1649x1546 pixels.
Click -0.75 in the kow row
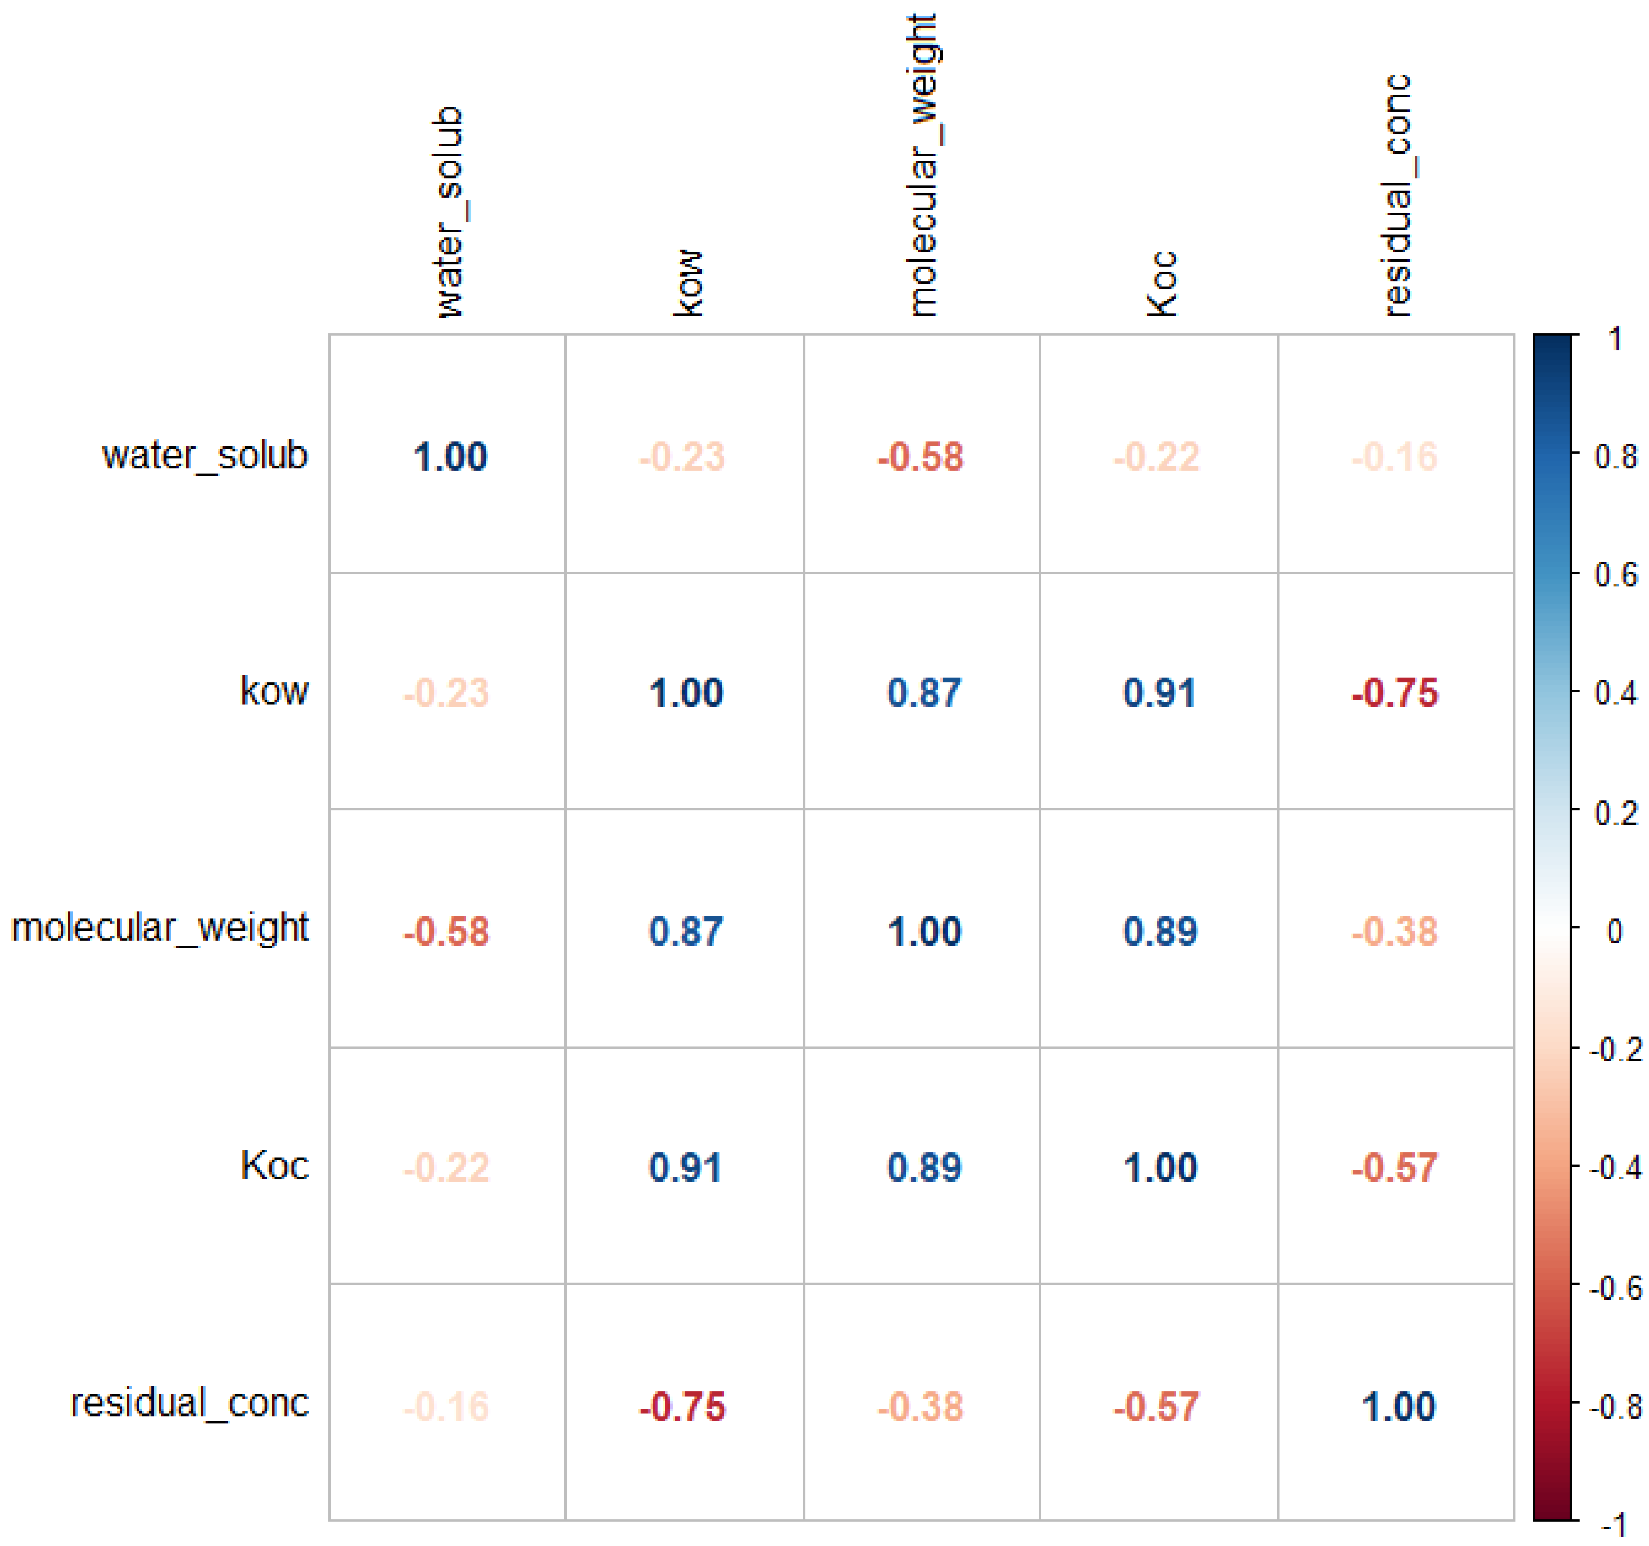[x=1395, y=693]
